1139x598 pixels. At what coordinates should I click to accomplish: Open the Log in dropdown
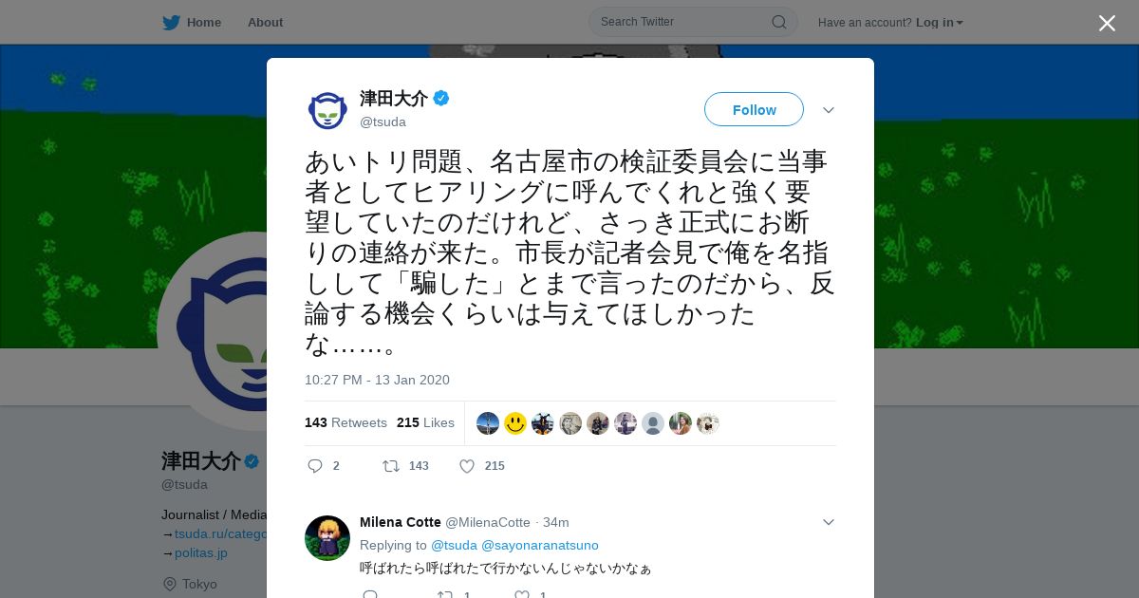click(940, 23)
